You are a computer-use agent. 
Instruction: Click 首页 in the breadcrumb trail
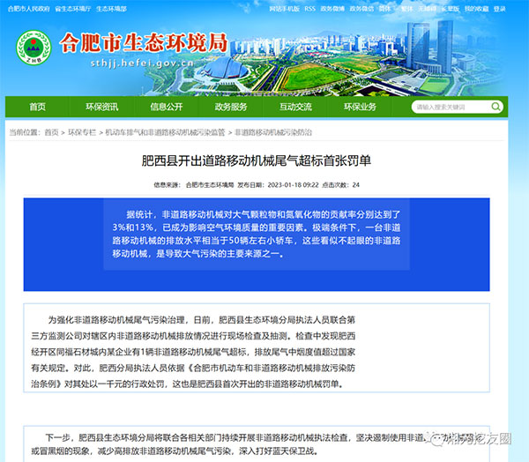51,131
